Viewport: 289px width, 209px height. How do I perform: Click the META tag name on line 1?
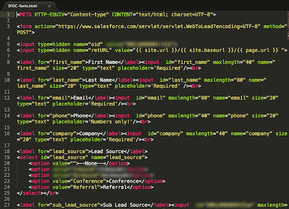pos(25,14)
